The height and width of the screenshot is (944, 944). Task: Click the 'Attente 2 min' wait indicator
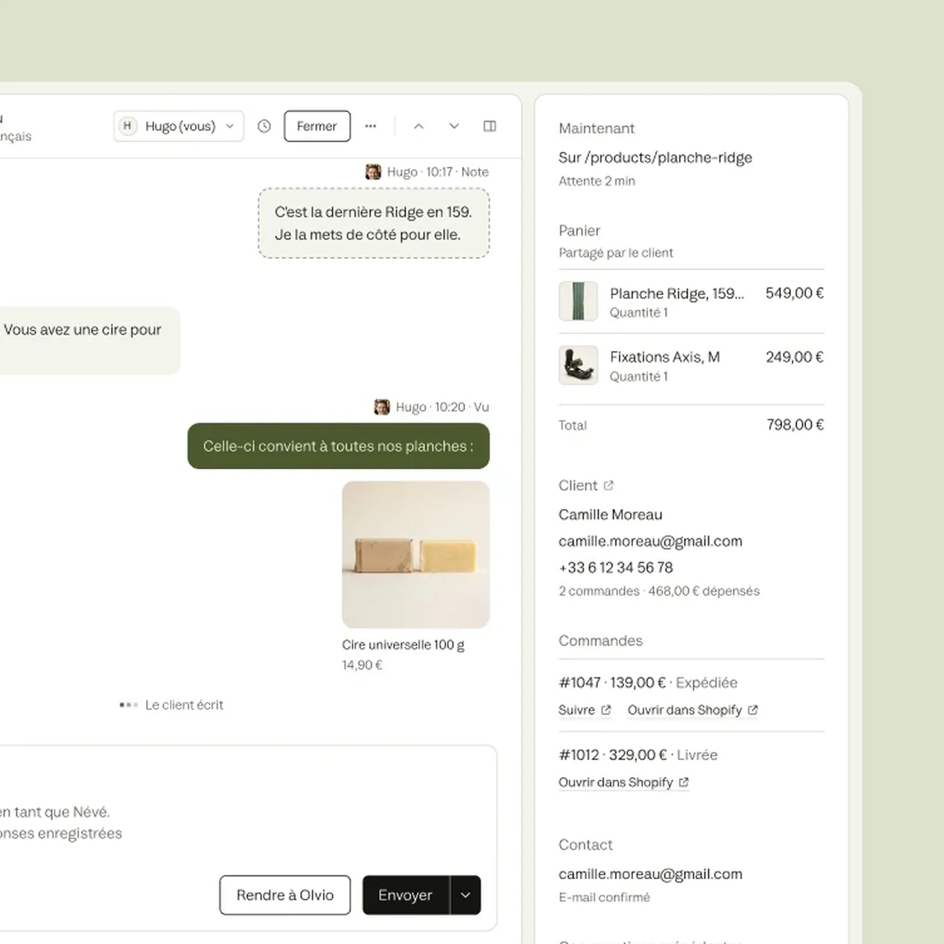click(597, 181)
